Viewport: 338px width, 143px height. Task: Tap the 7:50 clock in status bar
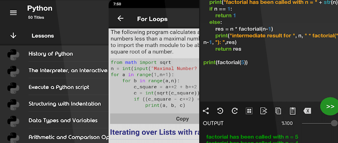click(x=117, y=4)
